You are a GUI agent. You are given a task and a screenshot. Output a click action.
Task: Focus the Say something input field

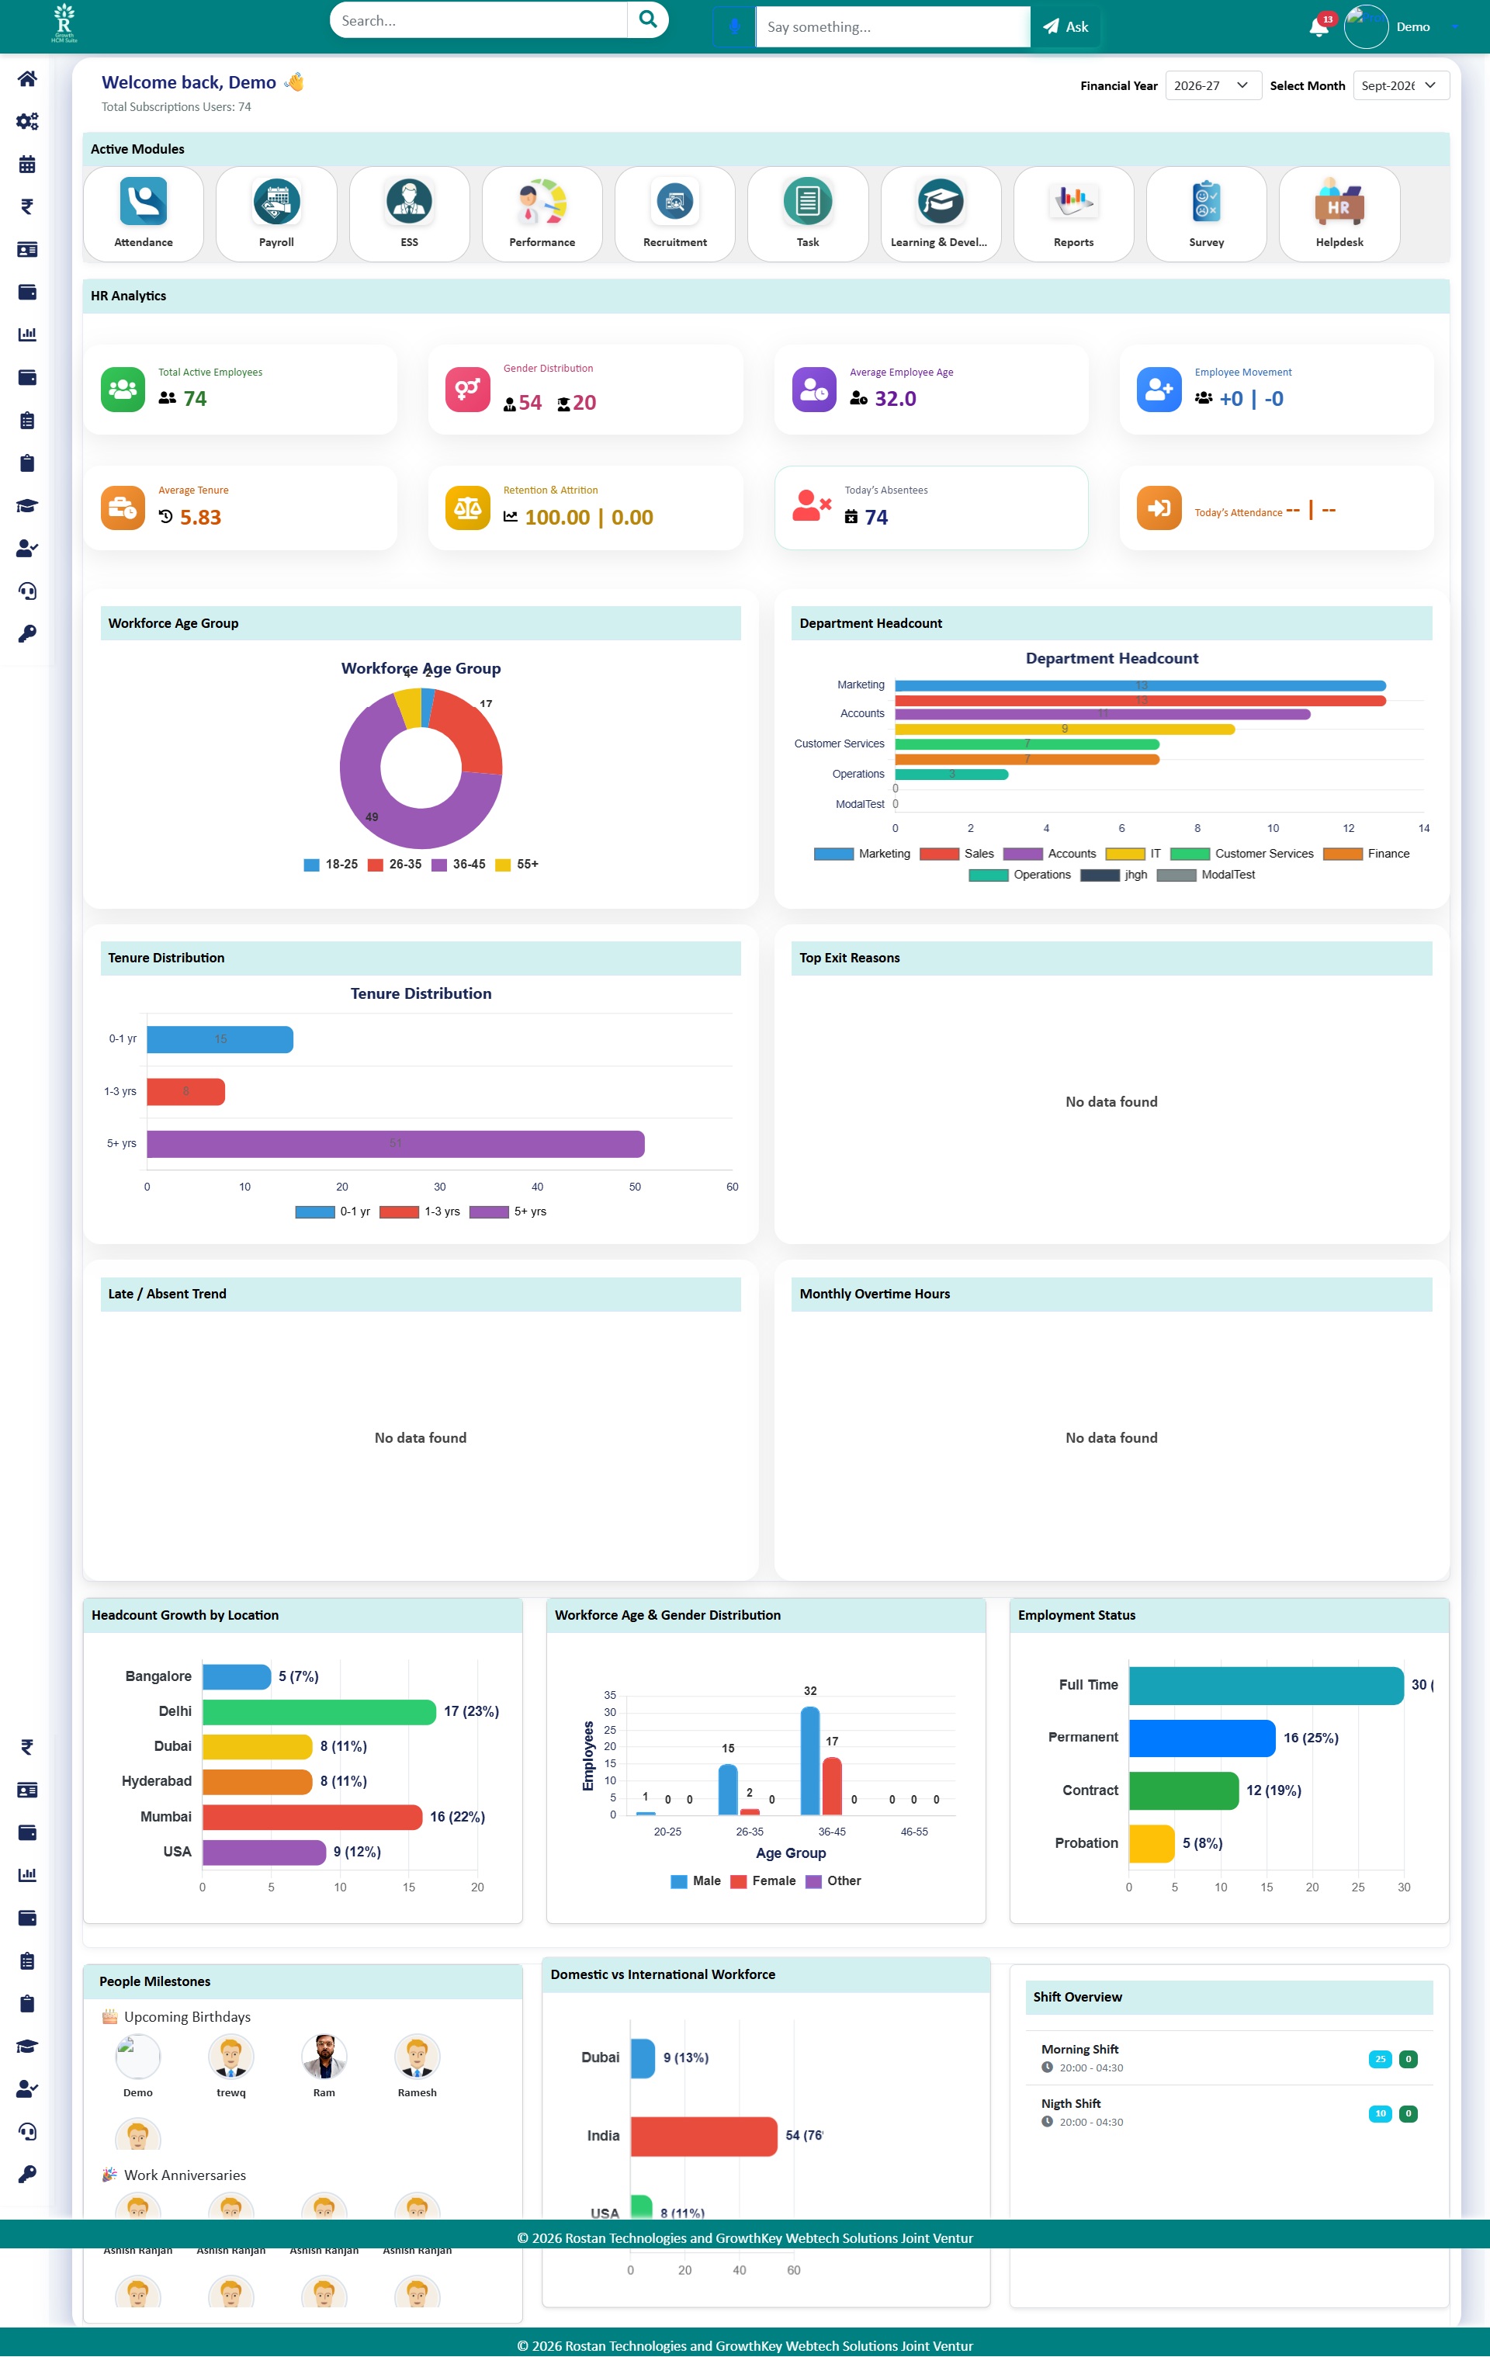(x=892, y=26)
